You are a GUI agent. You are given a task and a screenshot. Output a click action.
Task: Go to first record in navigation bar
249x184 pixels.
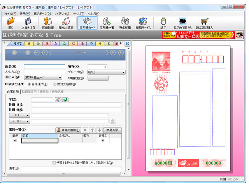pos(37,52)
